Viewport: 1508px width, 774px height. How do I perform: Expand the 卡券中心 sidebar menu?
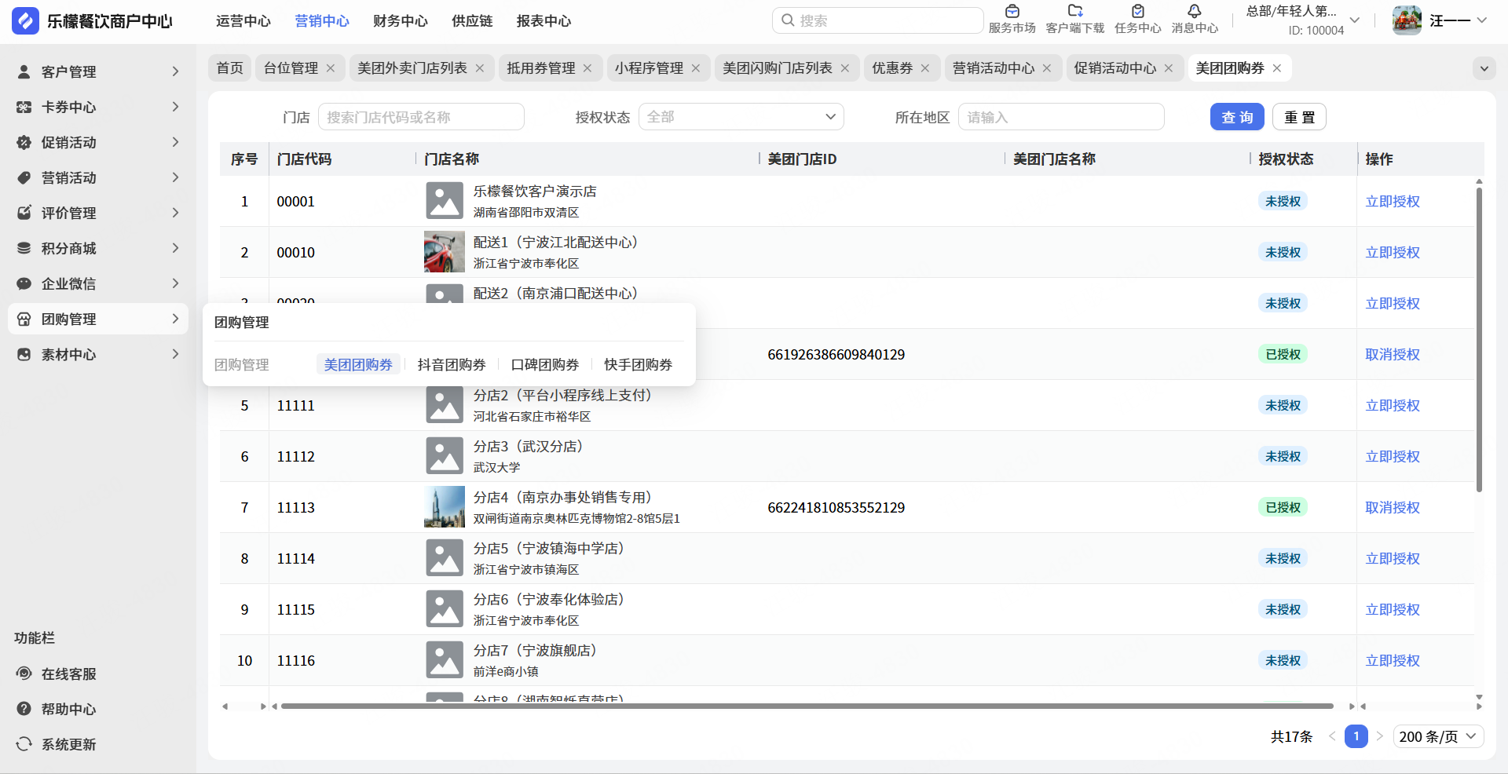click(175, 107)
